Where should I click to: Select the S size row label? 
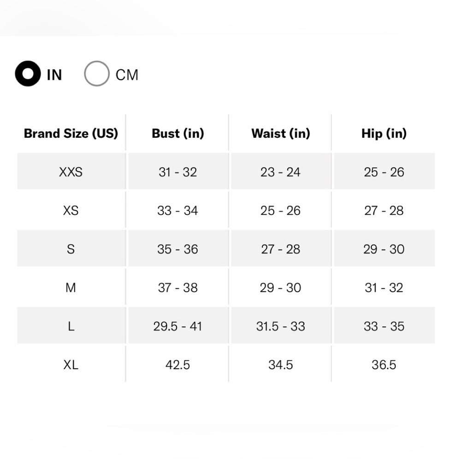[71, 249]
